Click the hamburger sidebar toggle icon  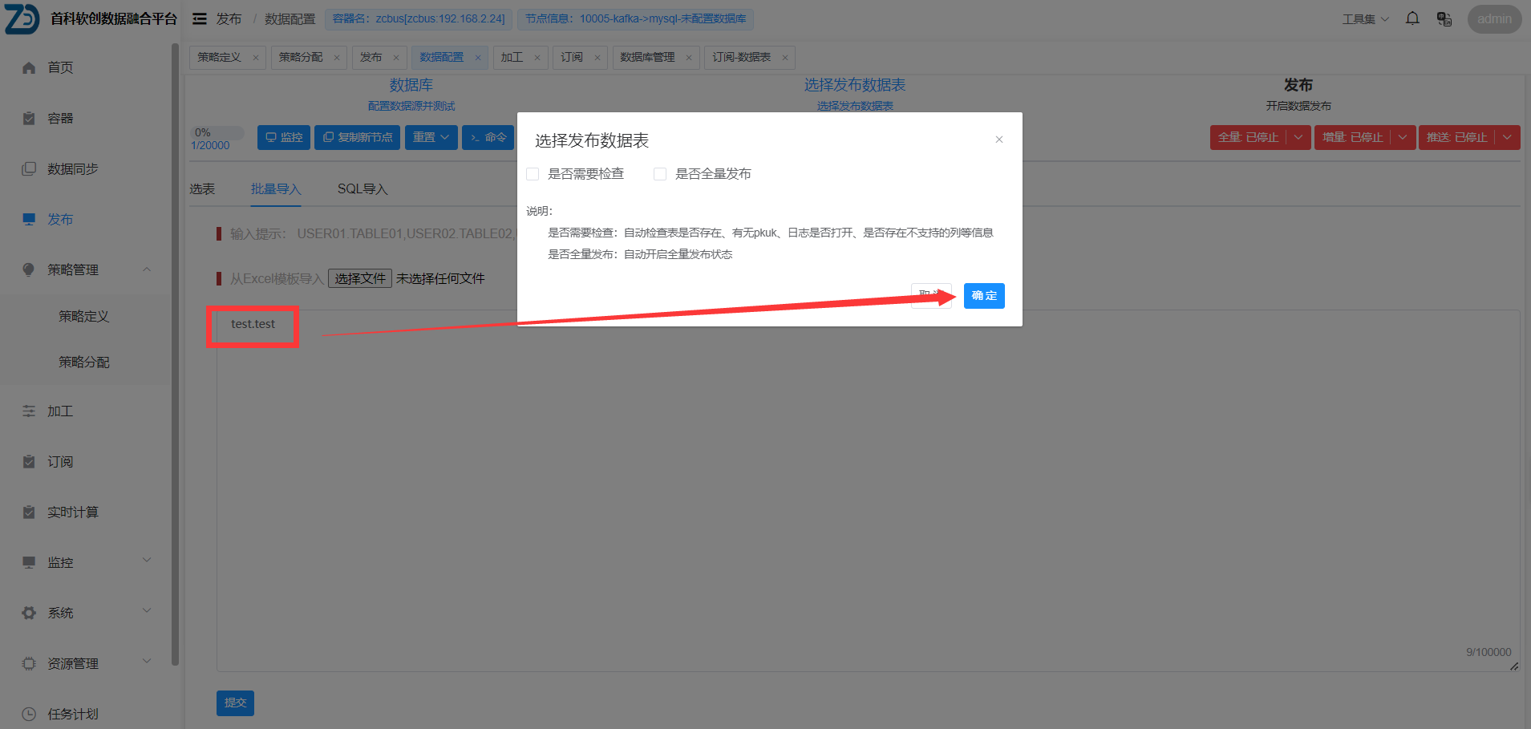(199, 18)
